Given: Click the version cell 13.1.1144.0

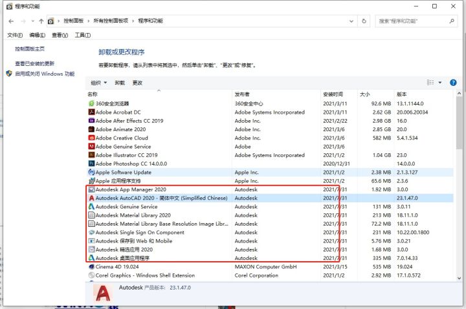Looking at the screenshot, I should click(x=410, y=103).
